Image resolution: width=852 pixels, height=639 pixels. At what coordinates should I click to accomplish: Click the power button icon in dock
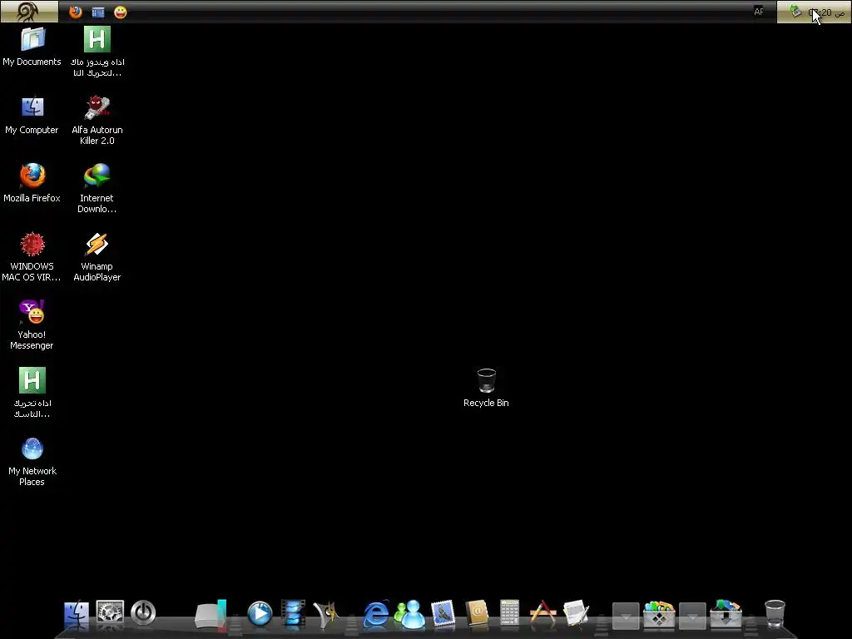tap(143, 613)
